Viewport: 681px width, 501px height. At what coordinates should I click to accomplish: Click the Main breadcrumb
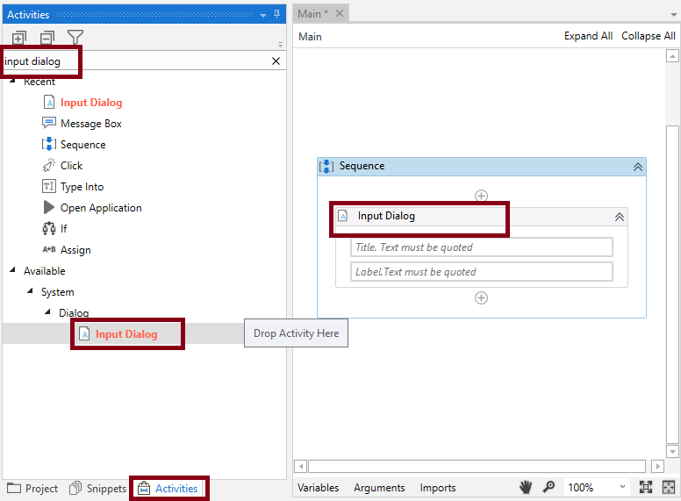tap(310, 37)
